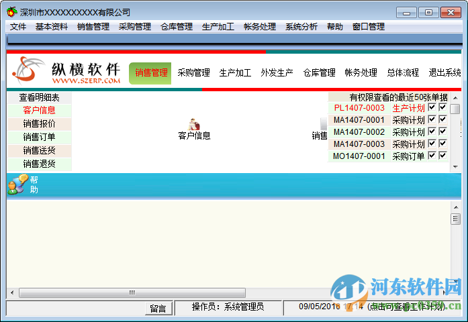
Task: Open document MA1407-0002
Action: coord(359,132)
